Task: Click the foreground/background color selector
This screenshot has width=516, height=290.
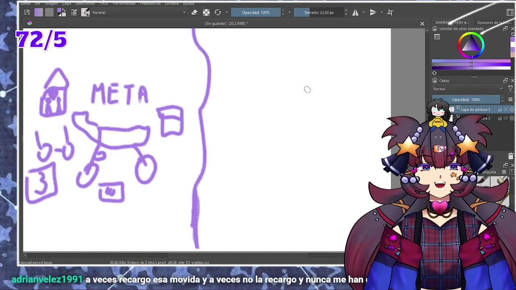Action: [62, 12]
